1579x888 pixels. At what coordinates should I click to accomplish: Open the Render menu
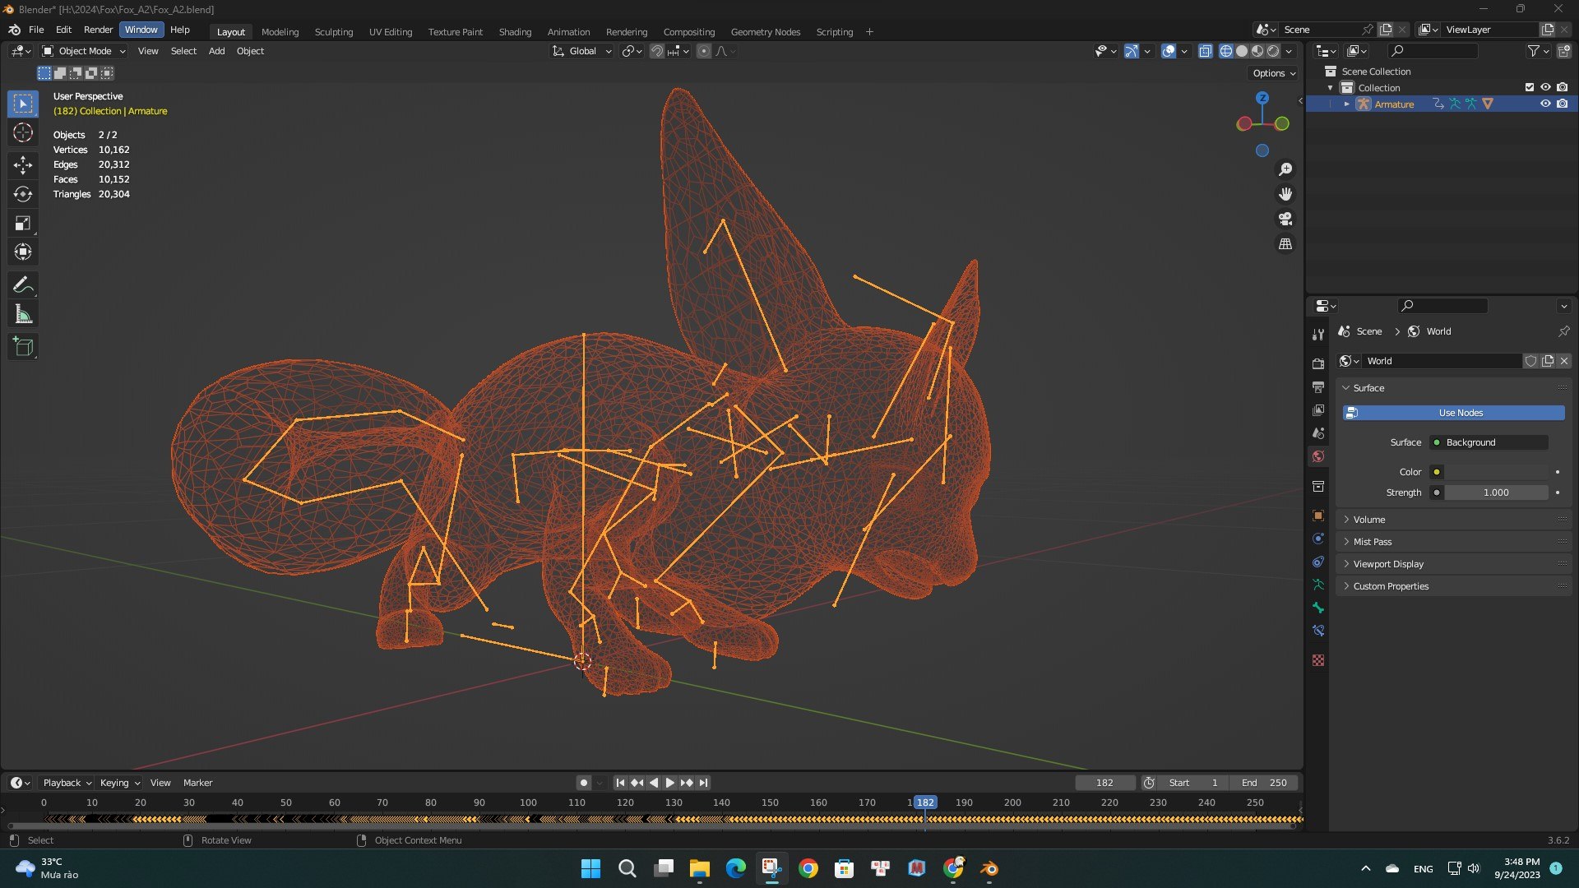(98, 30)
